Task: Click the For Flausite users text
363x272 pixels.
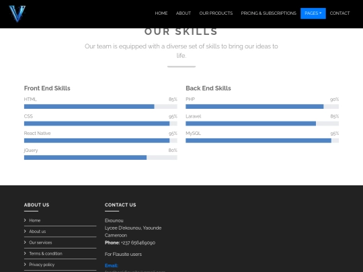Action: point(123,254)
